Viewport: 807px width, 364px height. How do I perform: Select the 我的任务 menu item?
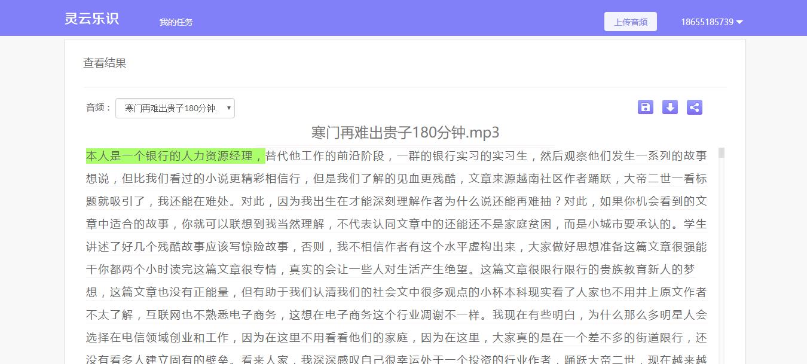click(176, 22)
